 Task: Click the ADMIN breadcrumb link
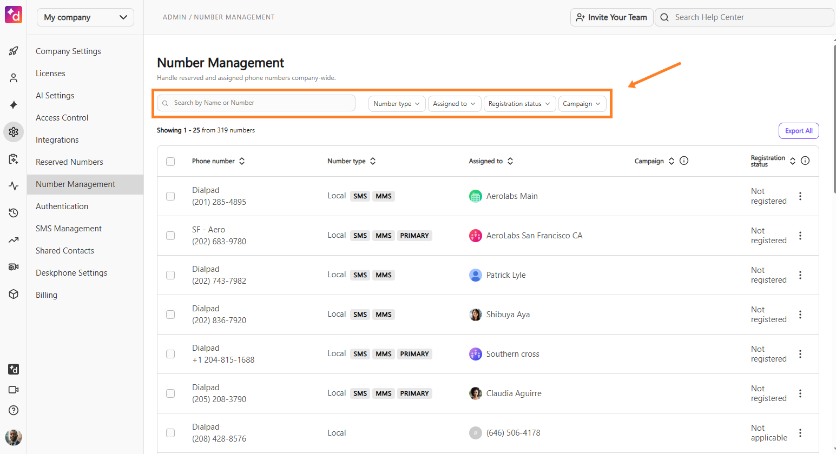[174, 17]
